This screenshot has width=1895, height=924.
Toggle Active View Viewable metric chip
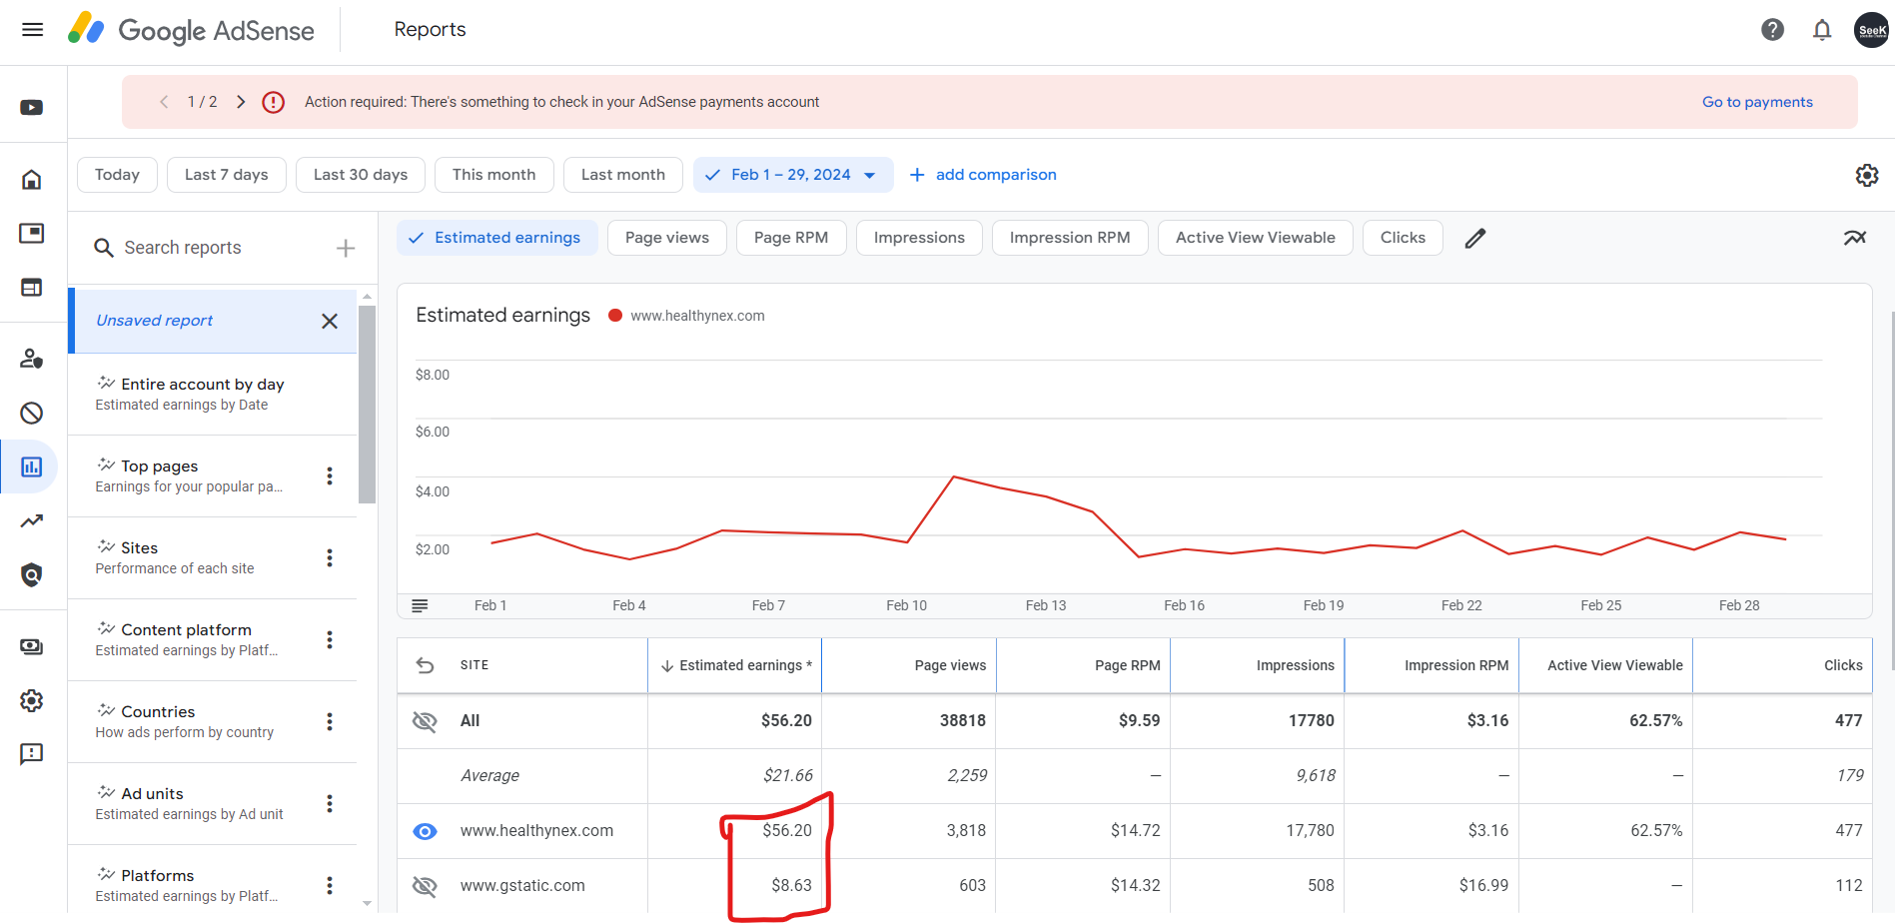(1255, 238)
